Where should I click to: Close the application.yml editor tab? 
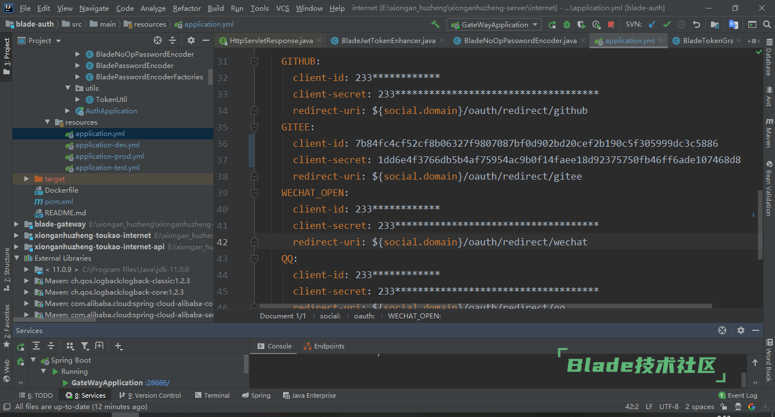(661, 40)
